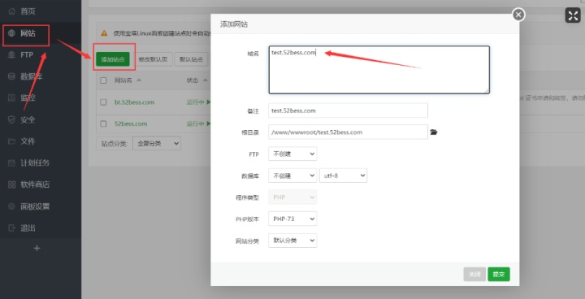Open the 数据库 database menu item

pyautogui.click(x=41, y=76)
